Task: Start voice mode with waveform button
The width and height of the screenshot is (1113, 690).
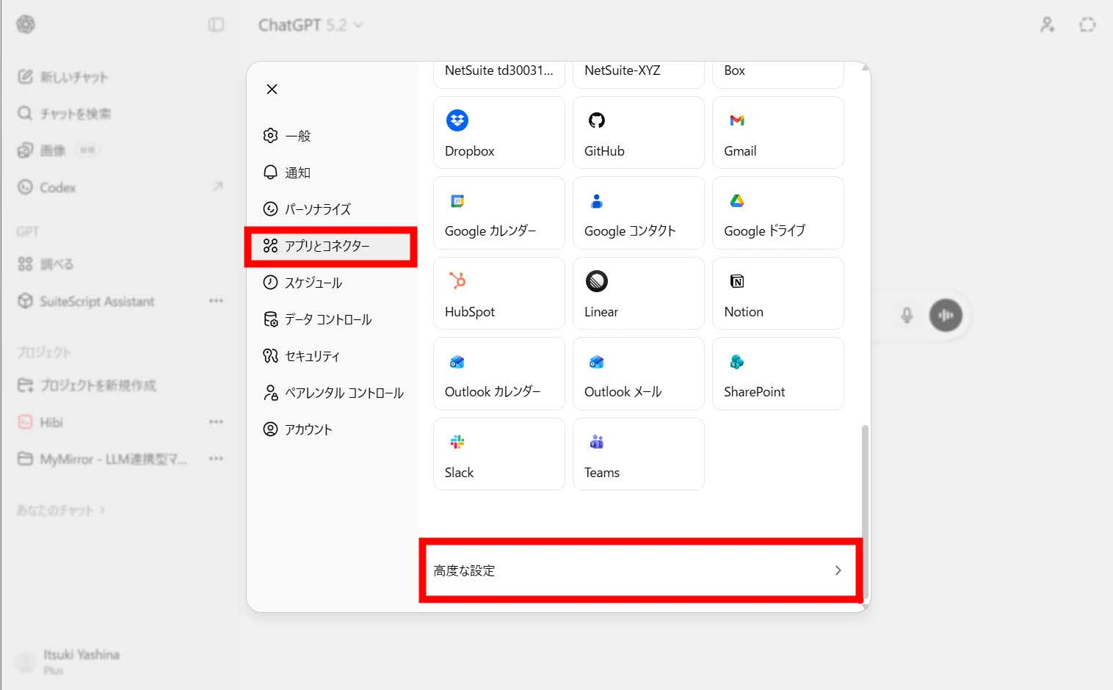Action: pyautogui.click(x=946, y=315)
